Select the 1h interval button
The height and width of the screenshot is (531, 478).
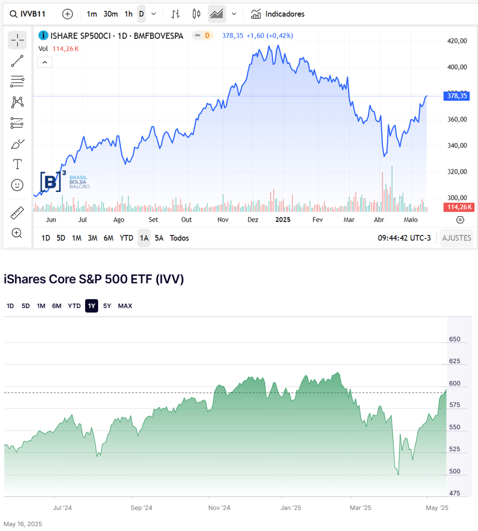click(128, 14)
